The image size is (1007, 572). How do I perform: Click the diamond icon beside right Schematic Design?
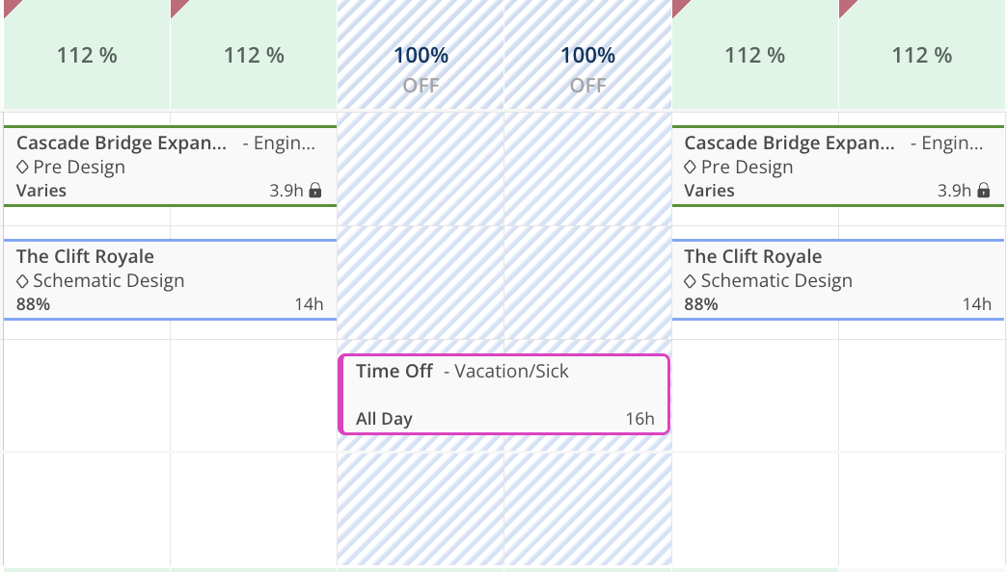tap(691, 281)
